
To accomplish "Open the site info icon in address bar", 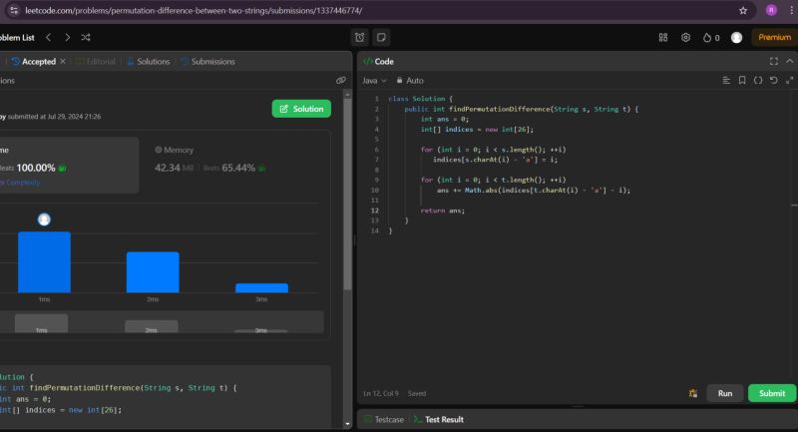I will (x=14, y=10).
